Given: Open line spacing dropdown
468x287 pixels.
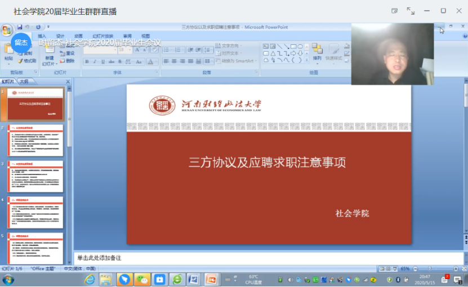Looking at the screenshot, I should tap(208, 50).
